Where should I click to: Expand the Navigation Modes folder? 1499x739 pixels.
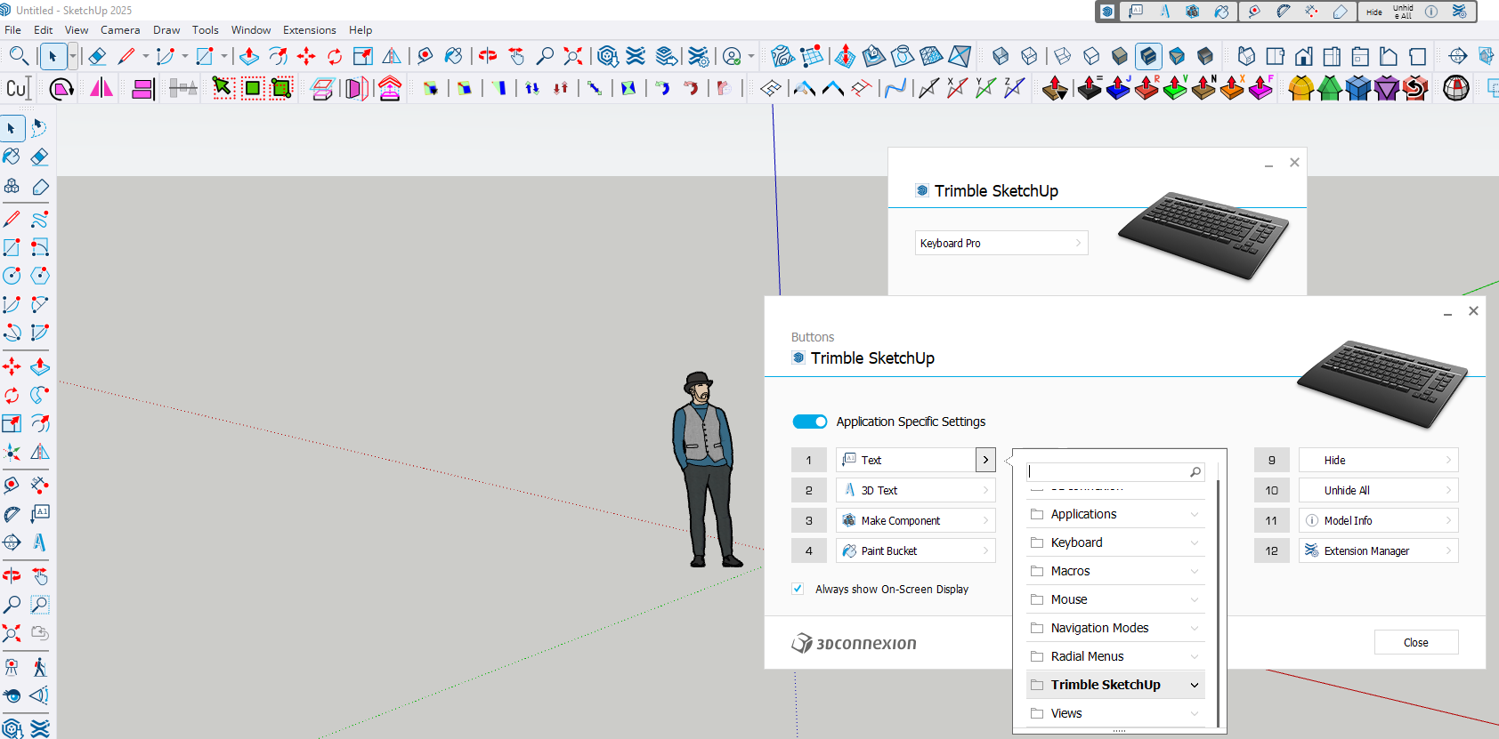1115,628
